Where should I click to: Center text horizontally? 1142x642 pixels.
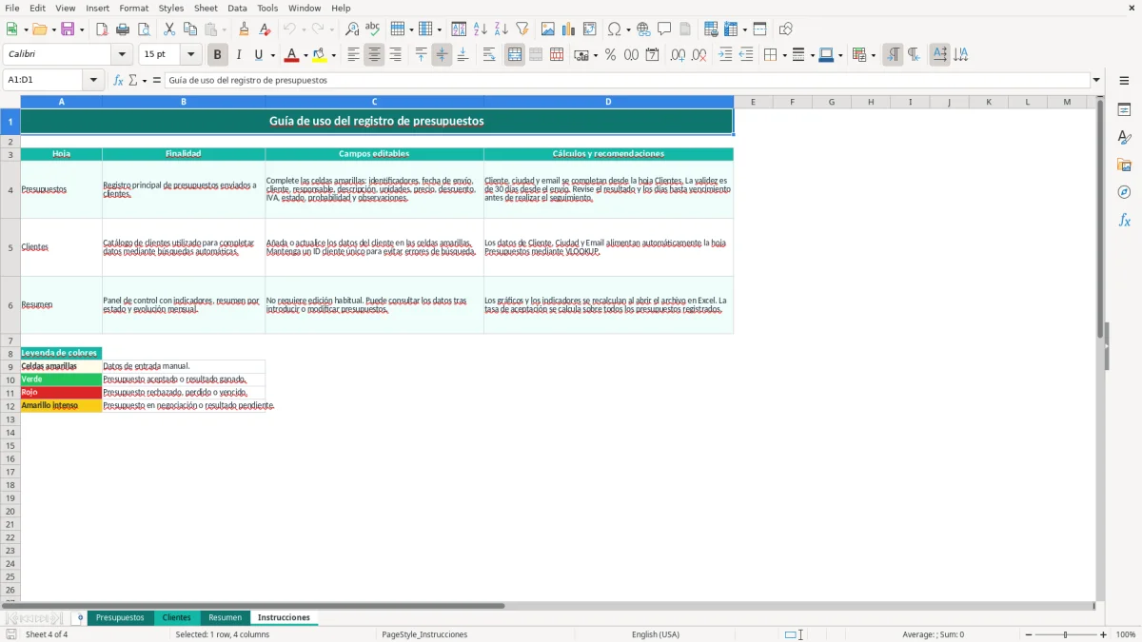pos(375,55)
